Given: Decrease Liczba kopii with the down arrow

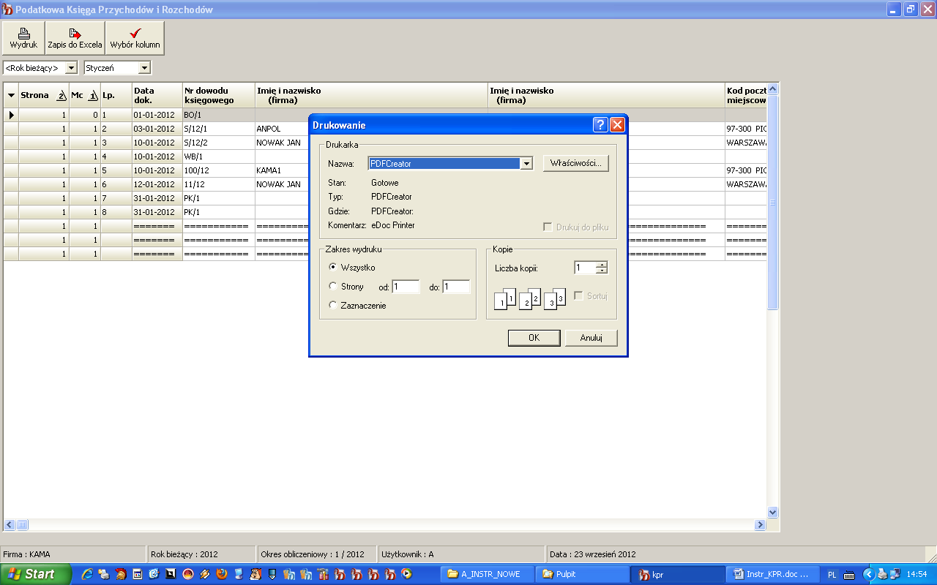Looking at the screenshot, I should [x=602, y=271].
